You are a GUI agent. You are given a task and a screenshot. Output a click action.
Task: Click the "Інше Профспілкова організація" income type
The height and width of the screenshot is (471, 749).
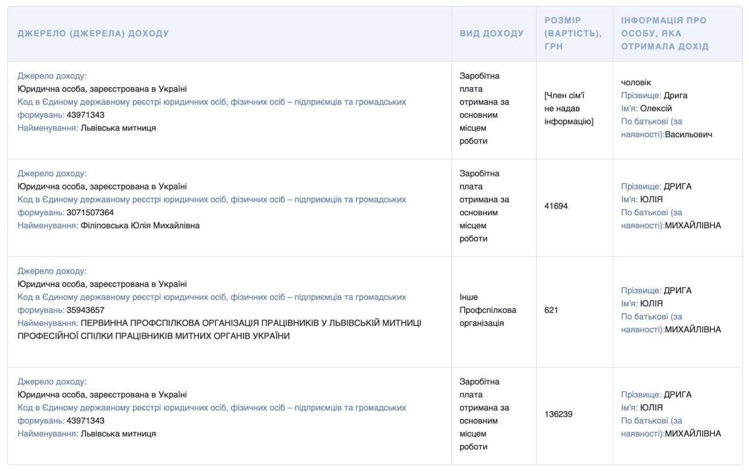click(488, 310)
